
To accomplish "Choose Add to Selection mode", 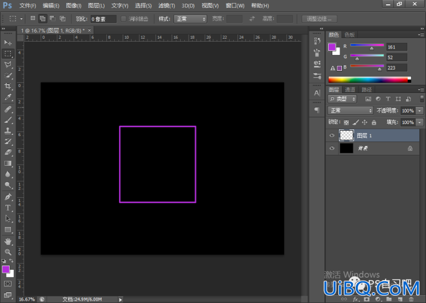I will [43, 18].
